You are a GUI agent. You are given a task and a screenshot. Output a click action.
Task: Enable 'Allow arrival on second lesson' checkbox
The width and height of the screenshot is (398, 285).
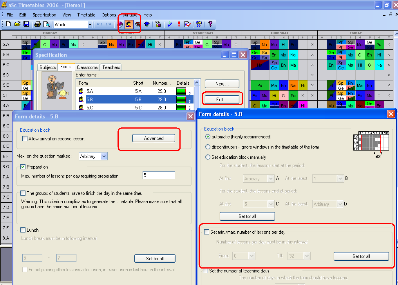(25, 139)
